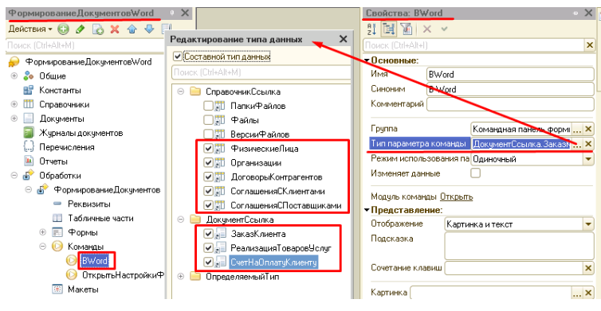Expand the ОпределяемыйТип folder
The width and height of the screenshot is (601, 311).
coord(180,276)
